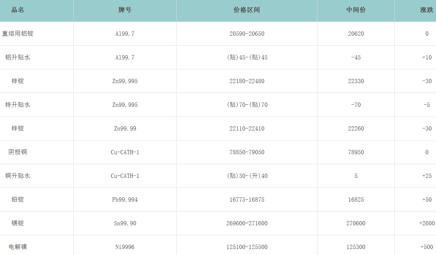436x255 pixels.
Task: Click the 铅锭 product name
Action: 18,199
